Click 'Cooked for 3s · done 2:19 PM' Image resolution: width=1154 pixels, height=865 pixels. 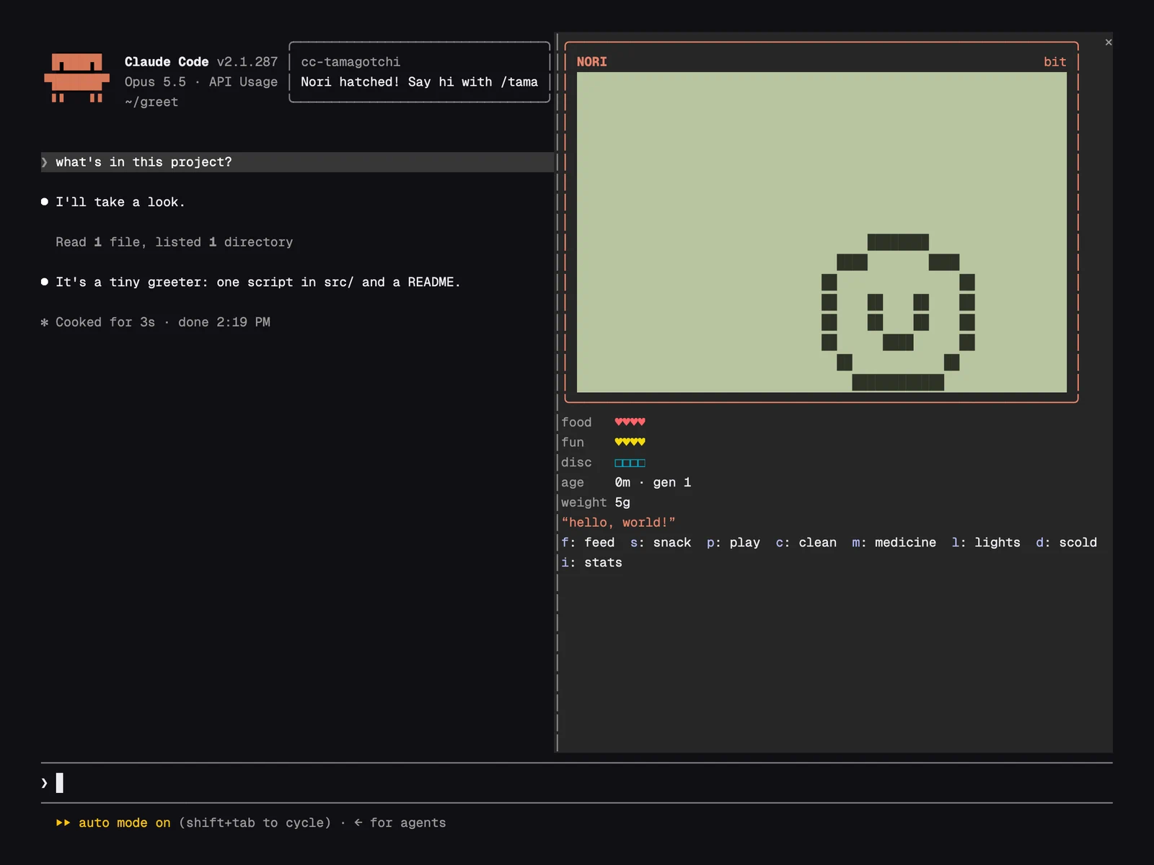click(x=162, y=322)
